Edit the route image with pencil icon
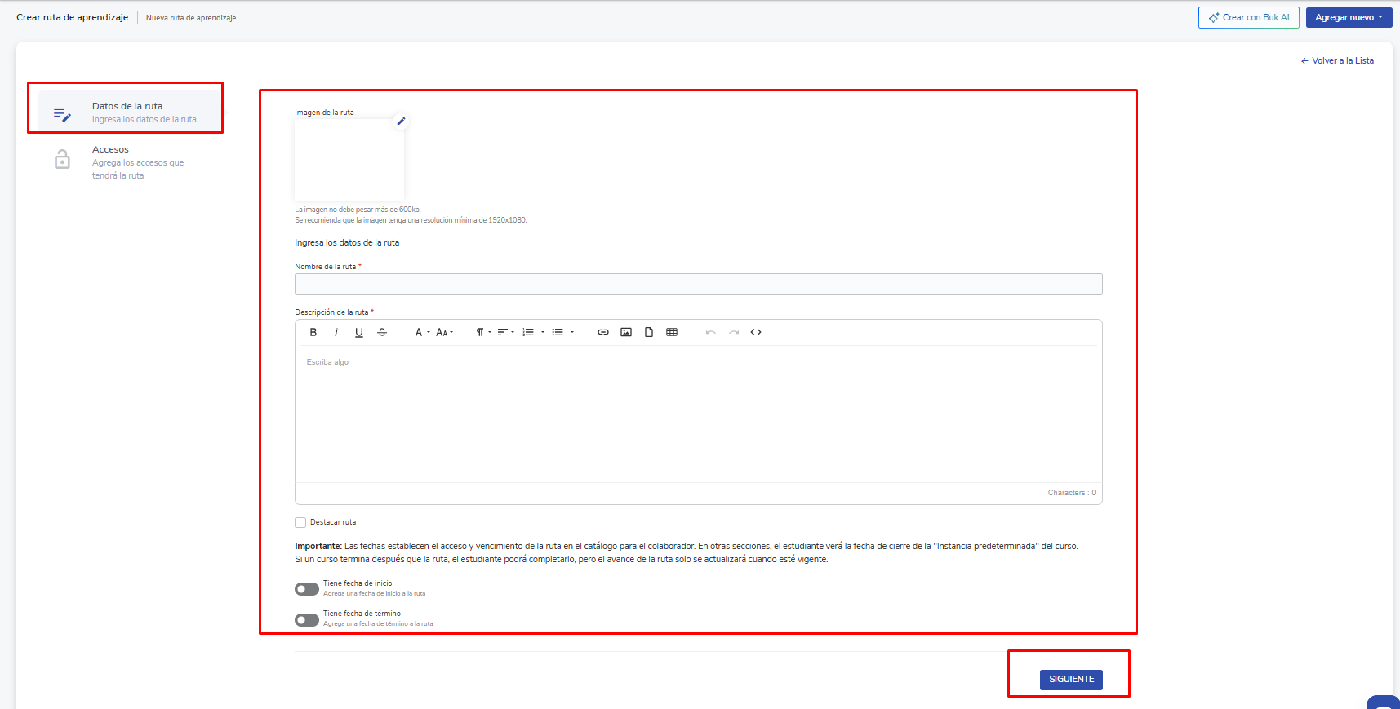Screen dimensions: 1400x709 point(401,122)
